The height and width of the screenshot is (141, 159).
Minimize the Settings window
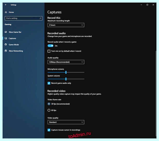(141, 5)
